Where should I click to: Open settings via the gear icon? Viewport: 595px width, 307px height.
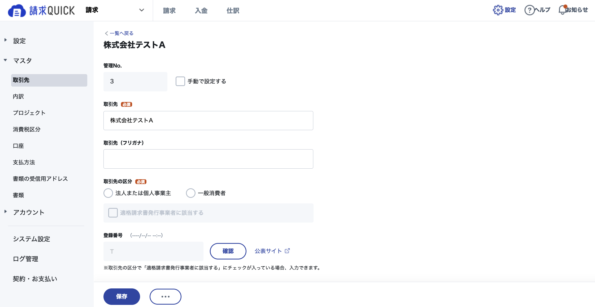tap(498, 10)
